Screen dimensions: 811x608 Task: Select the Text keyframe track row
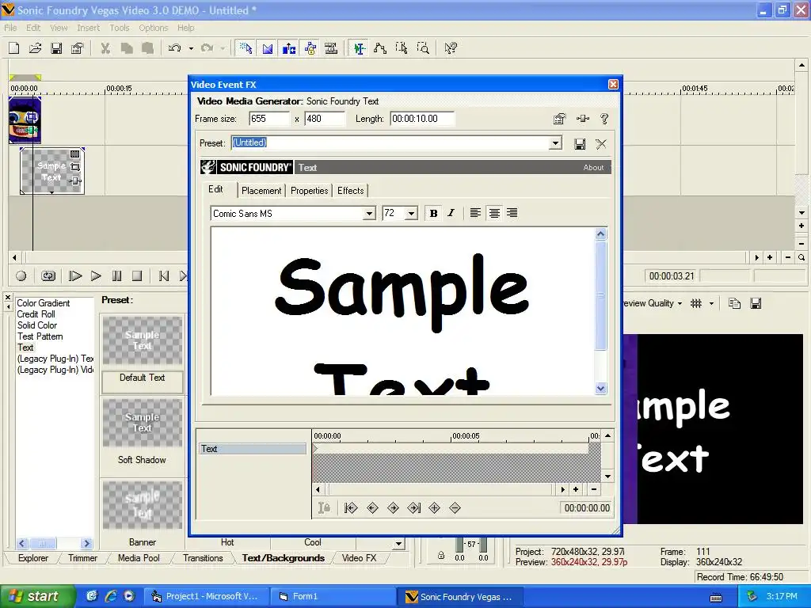coord(253,449)
